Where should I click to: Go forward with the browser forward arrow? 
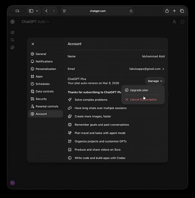(54, 11)
